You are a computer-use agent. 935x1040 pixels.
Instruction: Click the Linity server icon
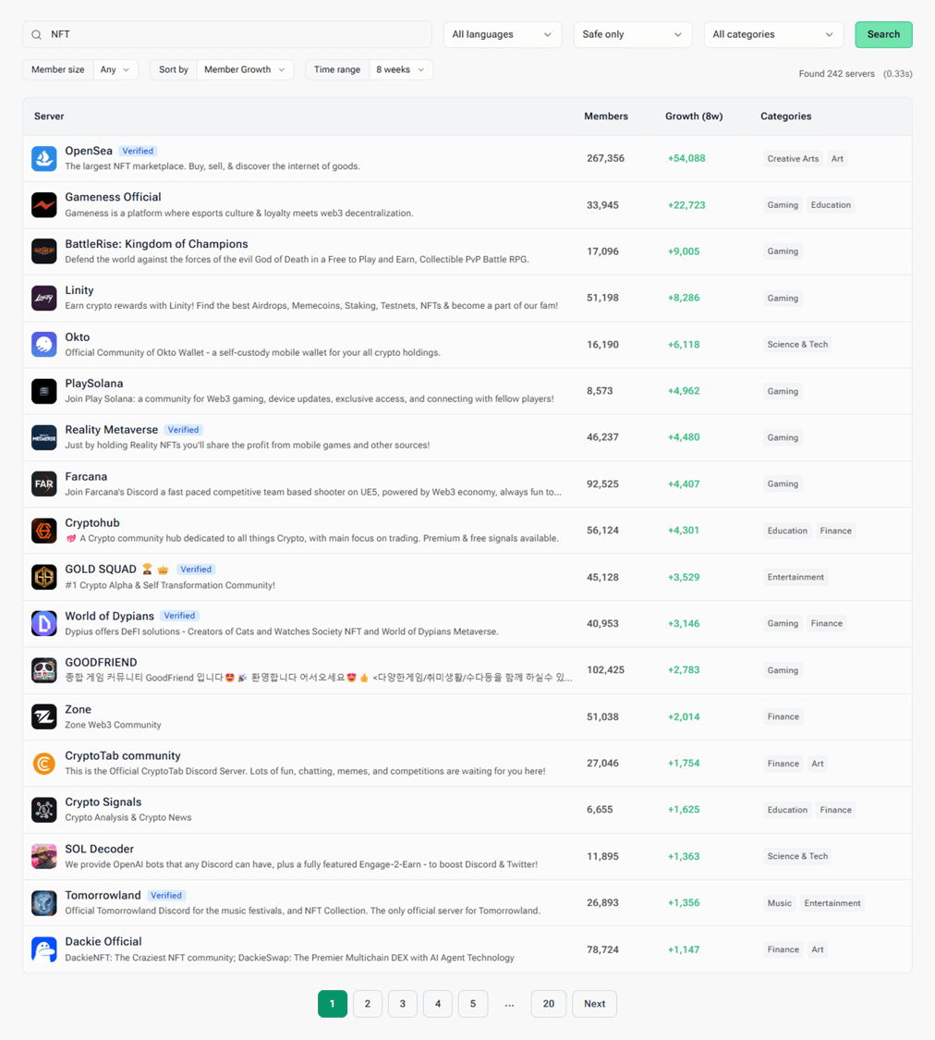click(43, 298)
